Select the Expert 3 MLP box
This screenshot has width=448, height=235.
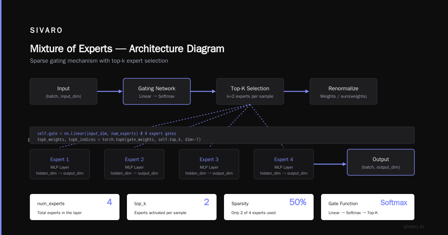pyautogui.click(x=209, y=164)
